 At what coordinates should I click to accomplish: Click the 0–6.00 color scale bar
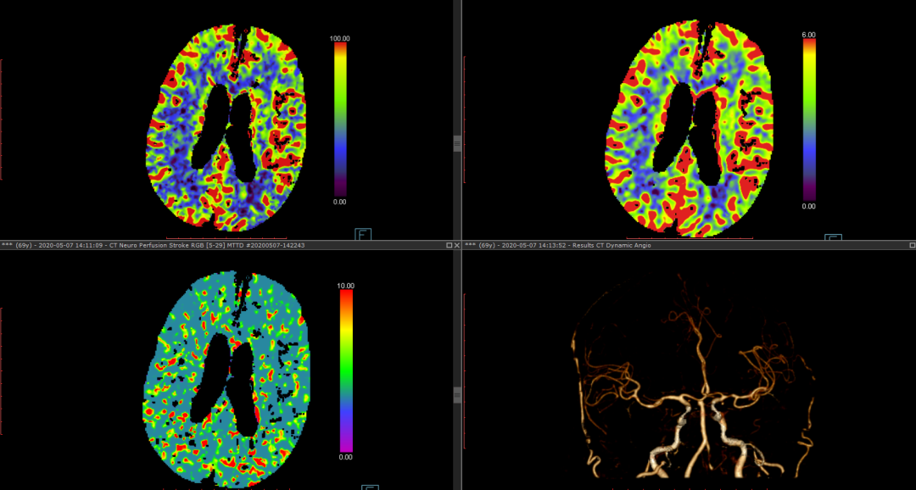click(x=809, y=120)
